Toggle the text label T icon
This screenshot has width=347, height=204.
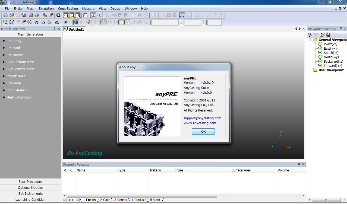[x=93, y=15]
